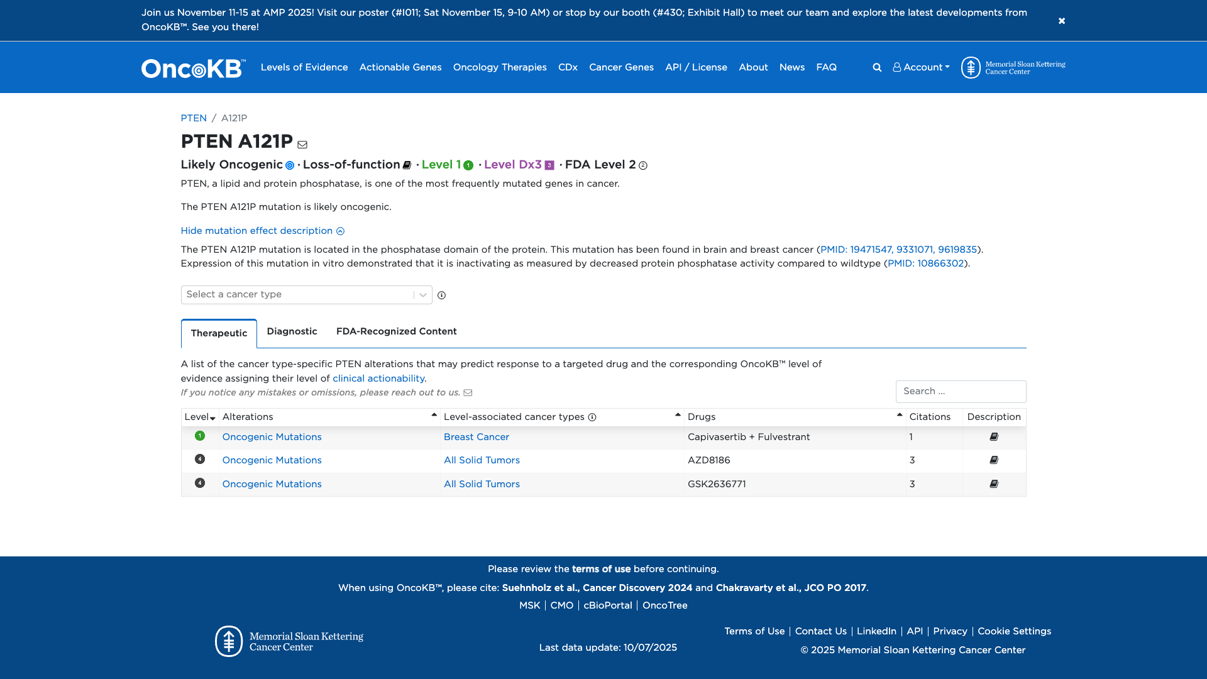The image size is (1207, 679).
Task: Open the description icon in the Capivasertib row
Action: click(x=993, y=436)
